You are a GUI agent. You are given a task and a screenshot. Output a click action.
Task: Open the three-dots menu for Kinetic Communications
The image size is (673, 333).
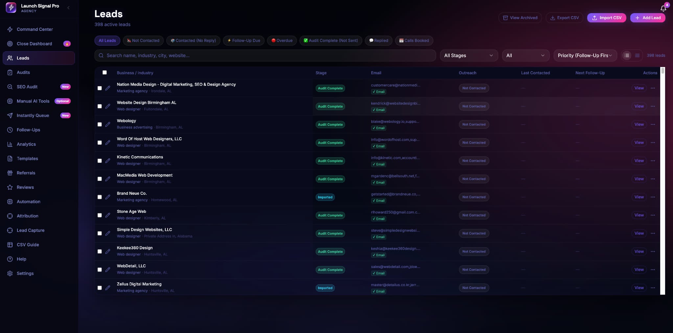pyautogui.click(x=653, y=161)
